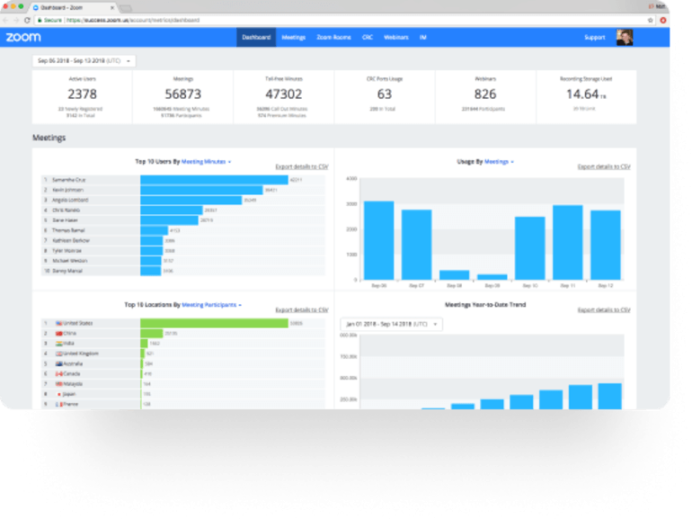Open the Zoom Rooms tab

(333, 37)
